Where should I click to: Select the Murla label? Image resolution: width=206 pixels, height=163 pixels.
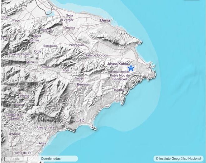(x=30, y=62)
